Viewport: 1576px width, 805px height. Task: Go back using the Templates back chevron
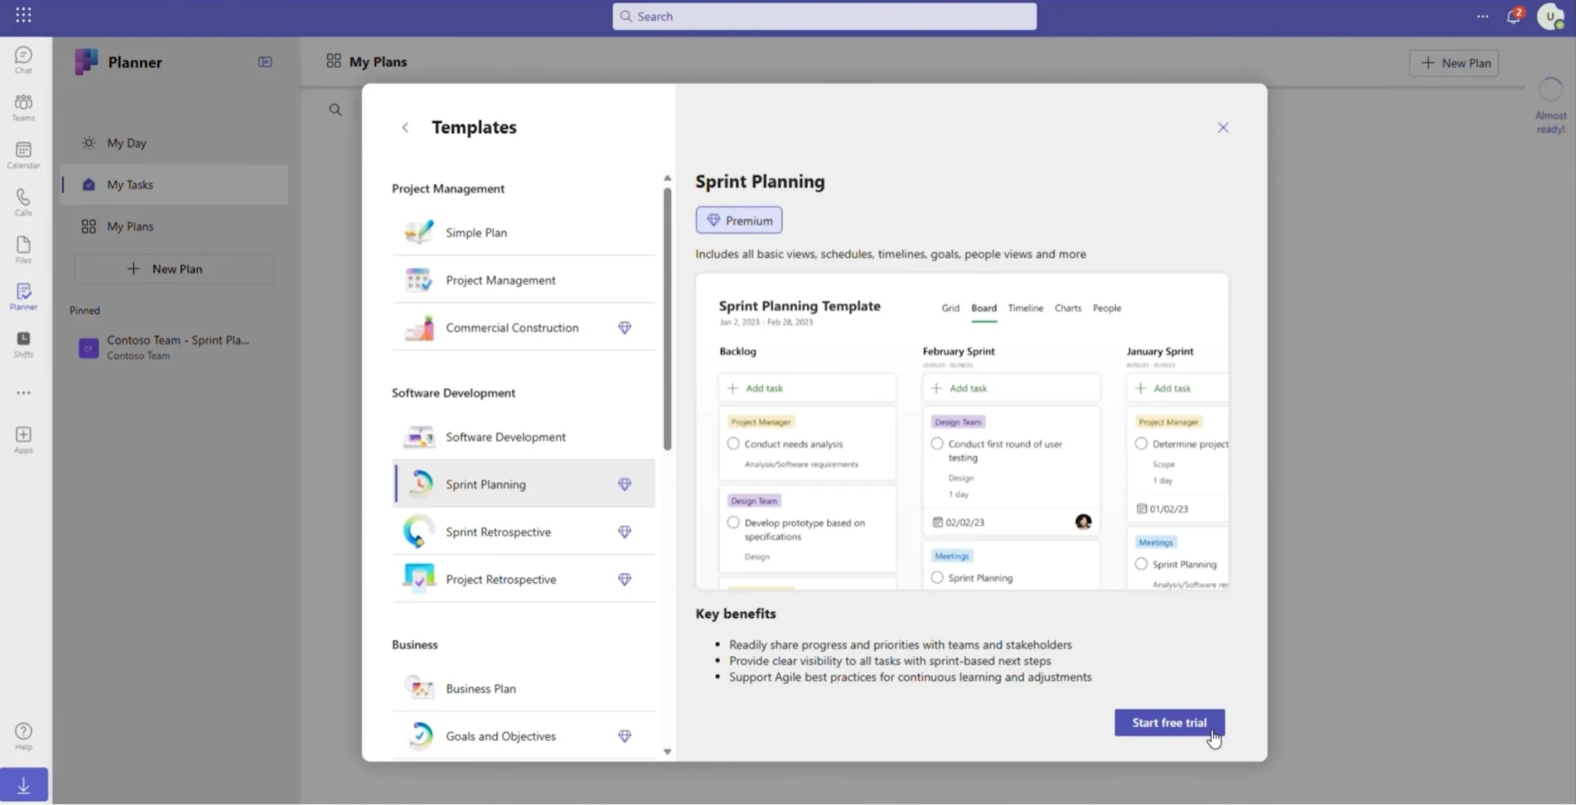point(405,127)
